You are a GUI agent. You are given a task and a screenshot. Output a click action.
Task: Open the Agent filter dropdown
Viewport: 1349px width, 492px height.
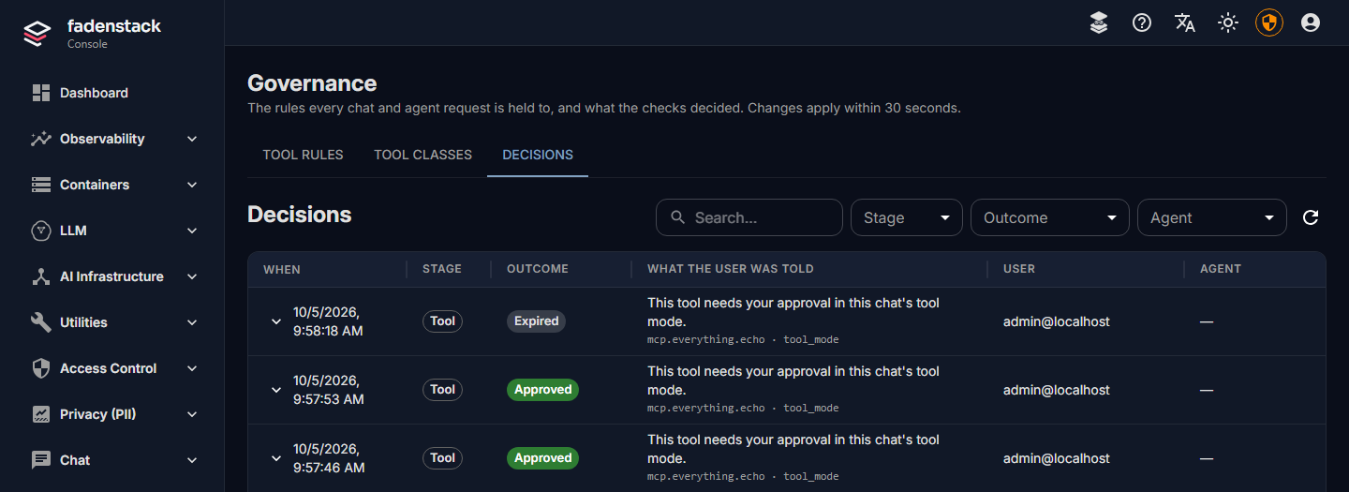pos(1212,217)
